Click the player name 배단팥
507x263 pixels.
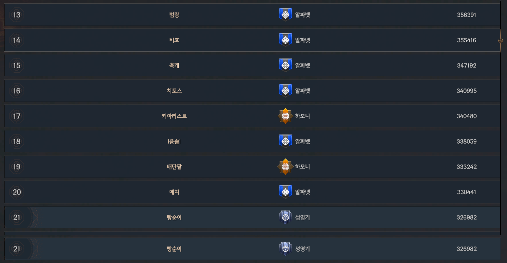[x=174, y=167]
